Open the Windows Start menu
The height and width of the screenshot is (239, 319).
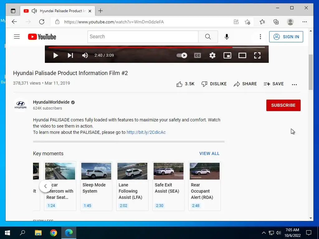(x=7, y=233)
